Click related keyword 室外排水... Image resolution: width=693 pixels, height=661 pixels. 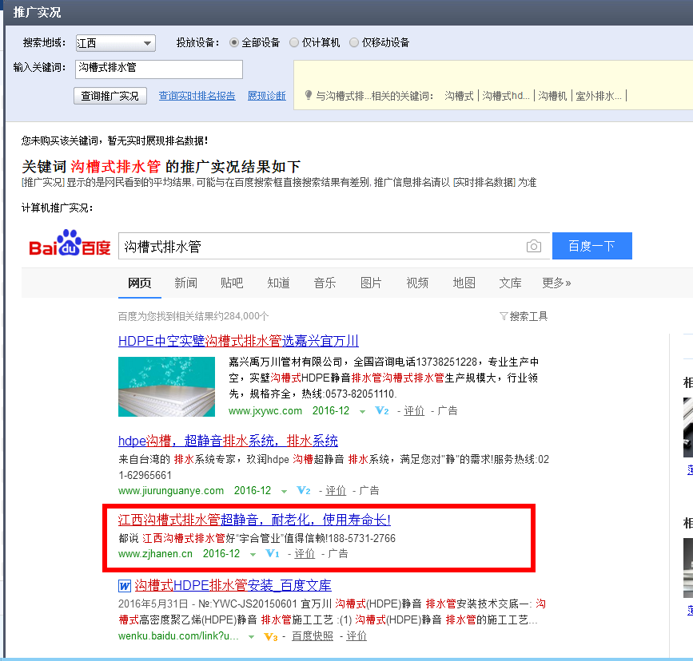tap(599, 96)
